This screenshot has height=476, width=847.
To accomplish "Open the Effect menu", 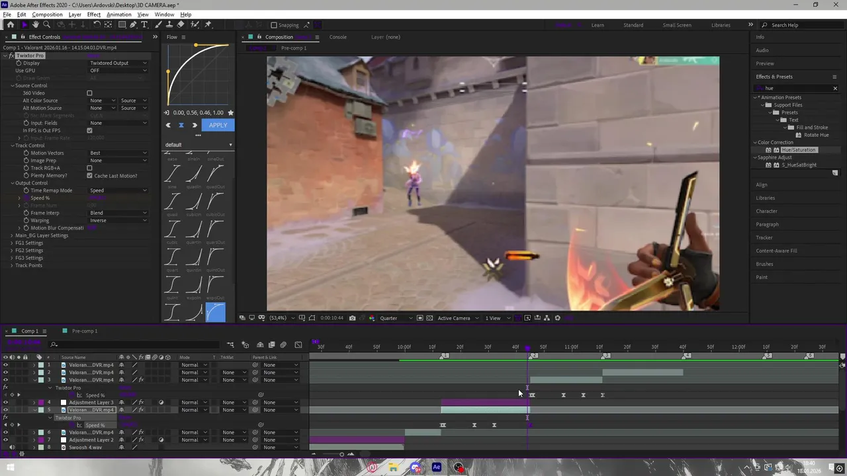I will coord(94,15).
